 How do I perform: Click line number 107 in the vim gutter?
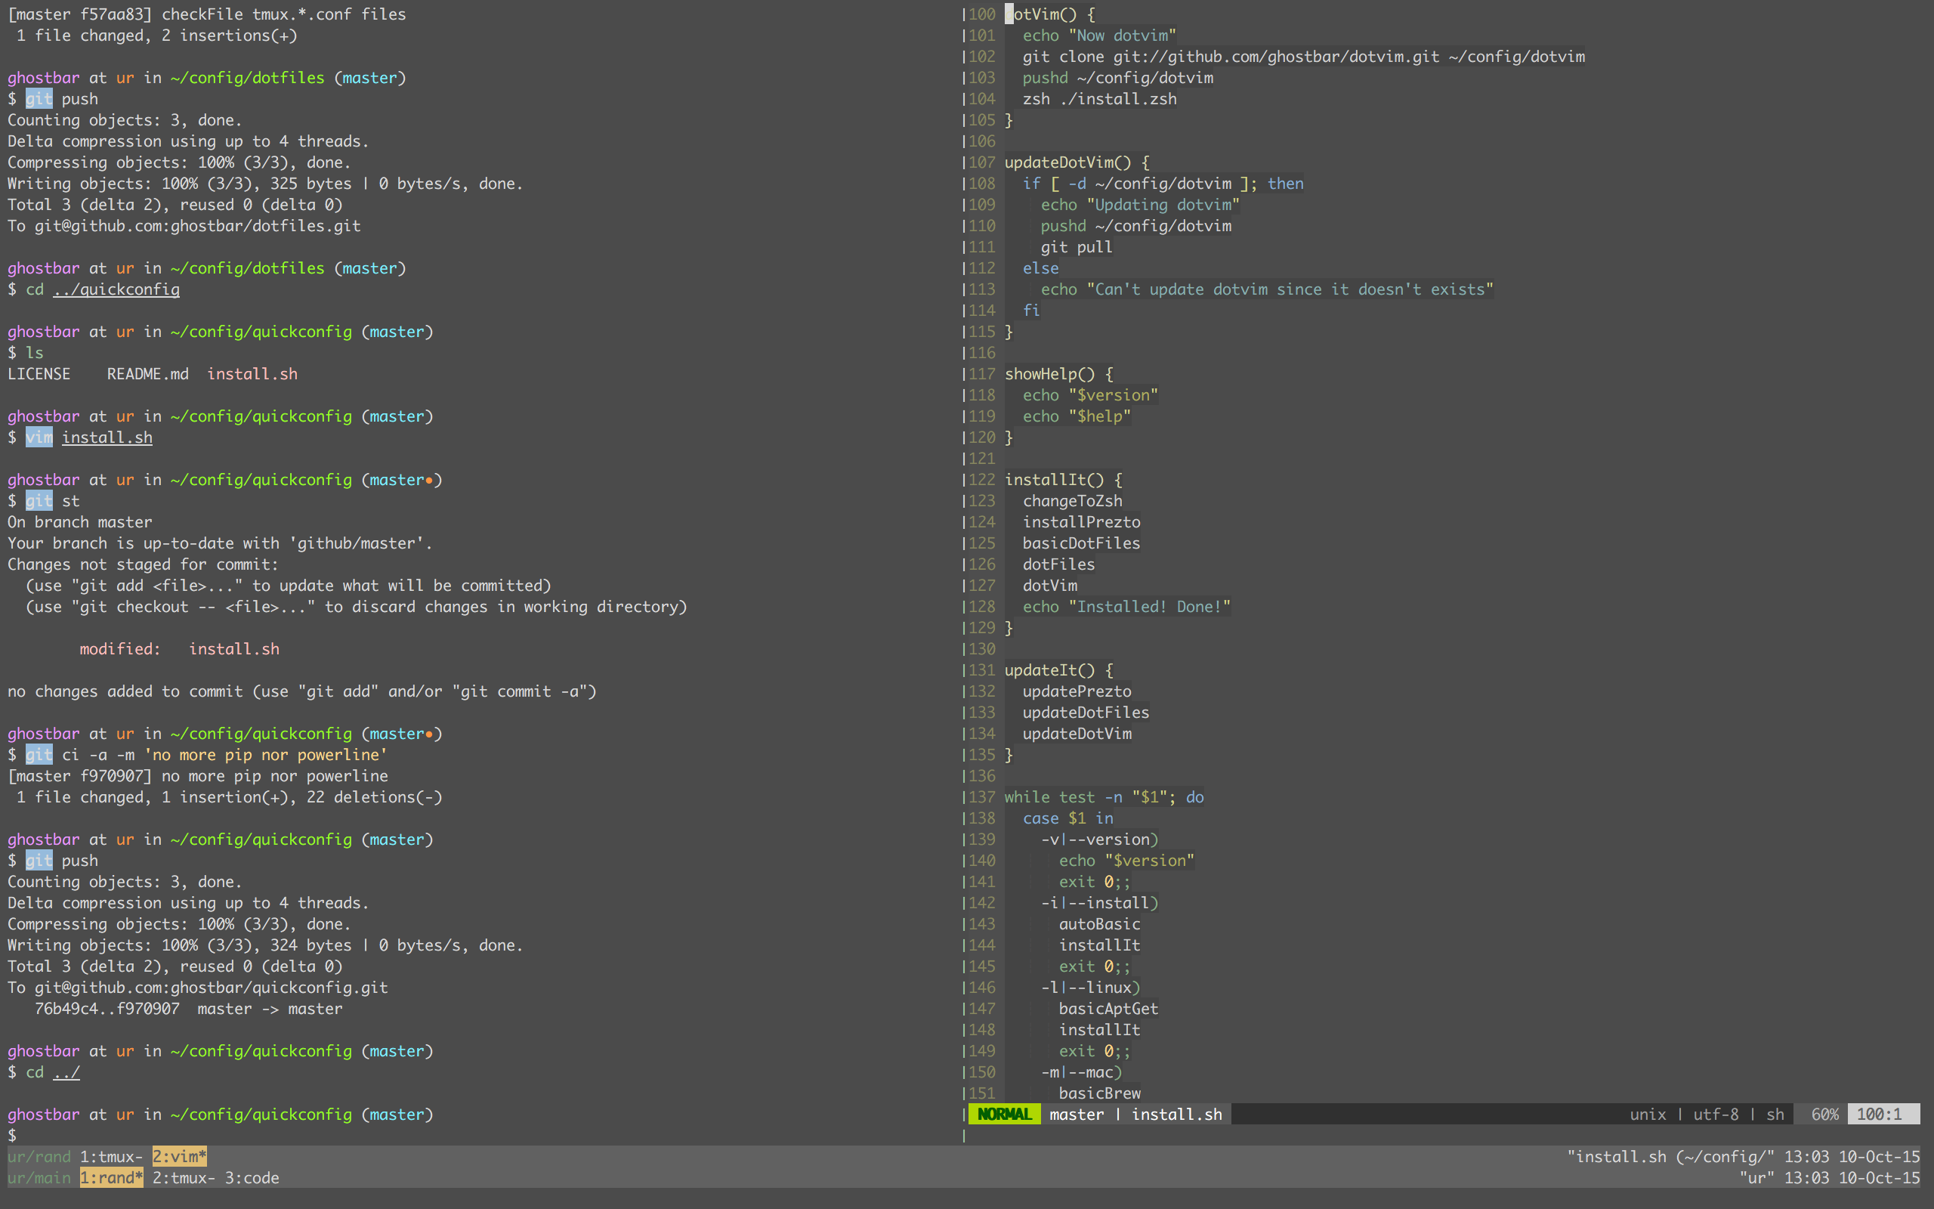pyautogui.click(x=982, y=162)
